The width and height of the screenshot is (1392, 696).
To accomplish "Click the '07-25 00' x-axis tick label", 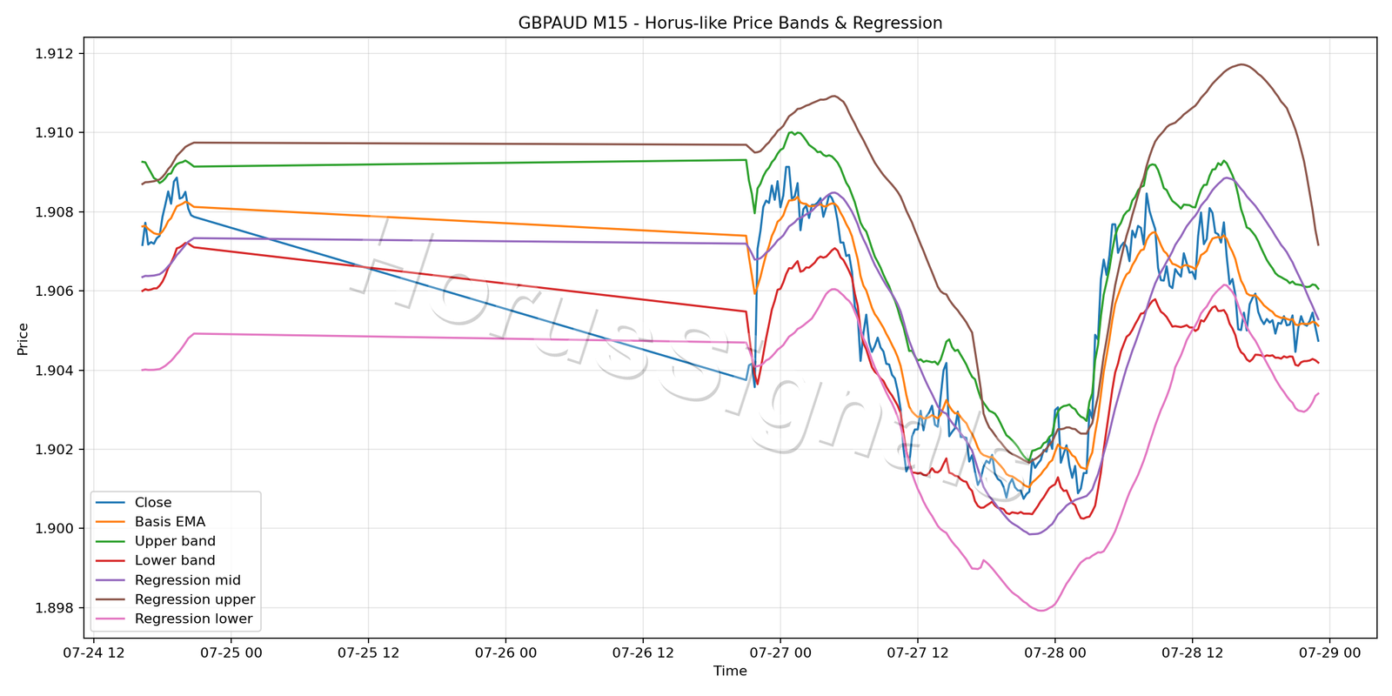I will click(x=231, y=653).
